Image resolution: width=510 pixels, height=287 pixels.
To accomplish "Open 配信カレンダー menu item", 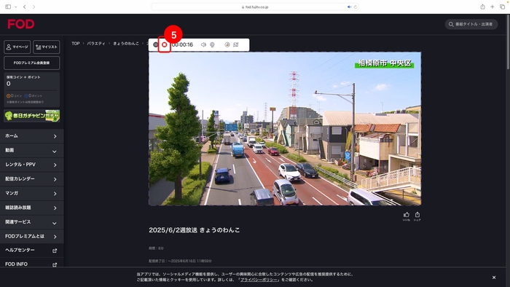I will pyautogui.click(x=31, y=178).
